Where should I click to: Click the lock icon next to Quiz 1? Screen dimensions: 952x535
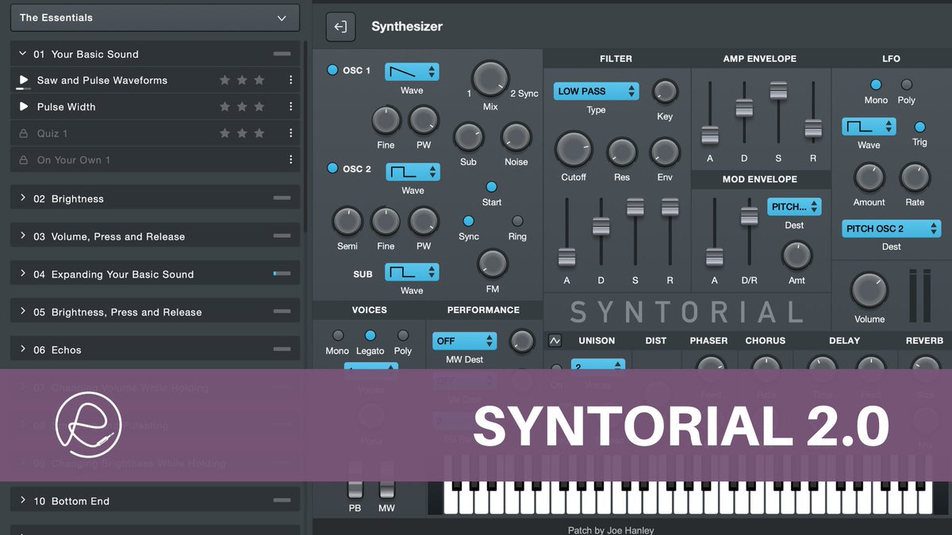click(x=24, y=134)
